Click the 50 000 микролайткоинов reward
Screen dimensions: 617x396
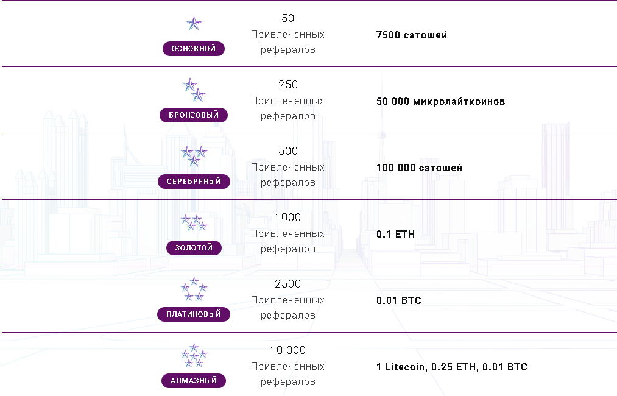click(440, 101)
